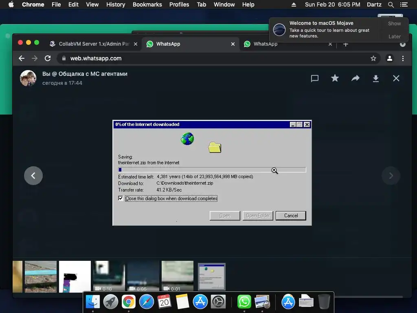Image resolution: width=417 pixels, height=313 pixels.
Task: Open the File menu
Action: (56, 4)
